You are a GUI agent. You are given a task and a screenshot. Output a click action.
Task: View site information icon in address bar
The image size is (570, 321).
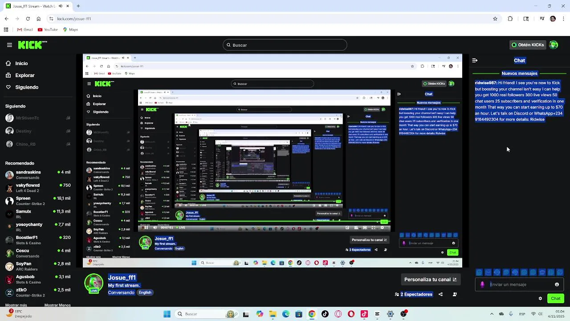[x=51, y=19]
